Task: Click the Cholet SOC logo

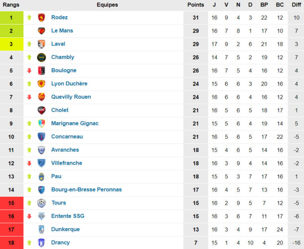Action: point(41,110)
